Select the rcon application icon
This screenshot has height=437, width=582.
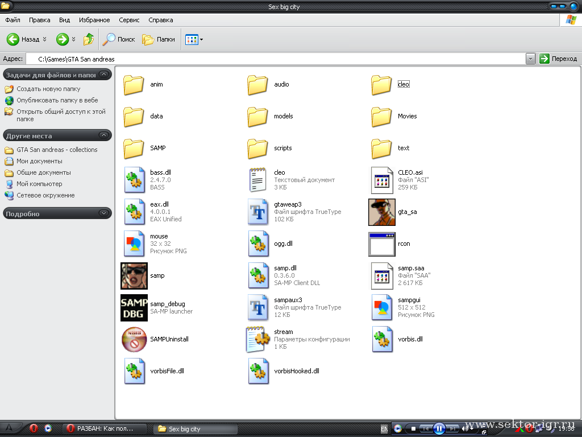click(381, 244)
